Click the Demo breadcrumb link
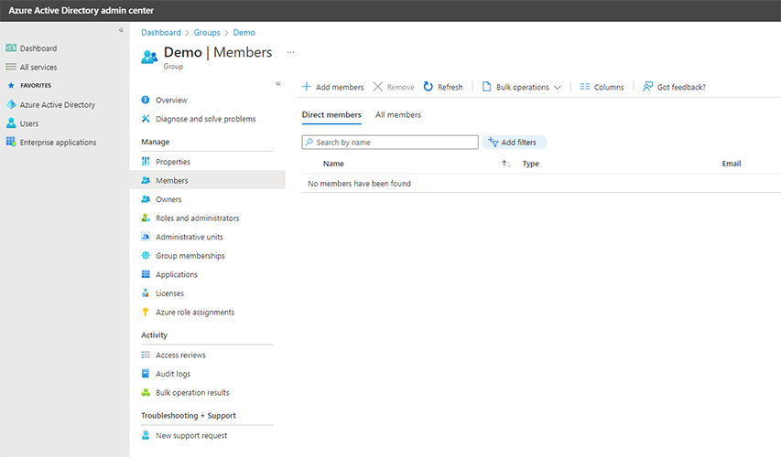 coord(244,32)
